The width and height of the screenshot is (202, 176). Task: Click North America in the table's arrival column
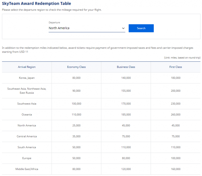click(x=27, y=126)
